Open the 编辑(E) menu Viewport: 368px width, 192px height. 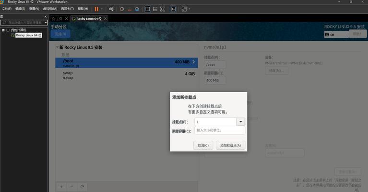(20, 9)
